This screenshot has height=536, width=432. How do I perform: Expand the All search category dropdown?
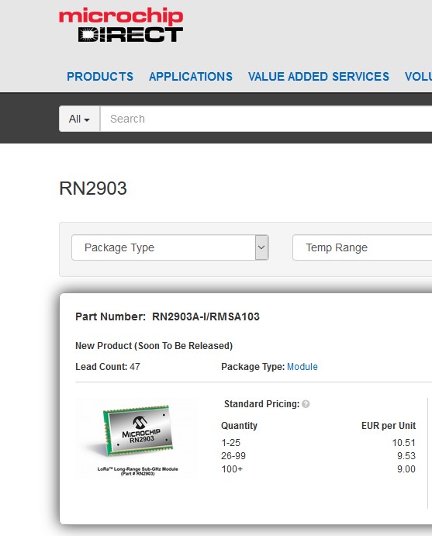[79, 119]
